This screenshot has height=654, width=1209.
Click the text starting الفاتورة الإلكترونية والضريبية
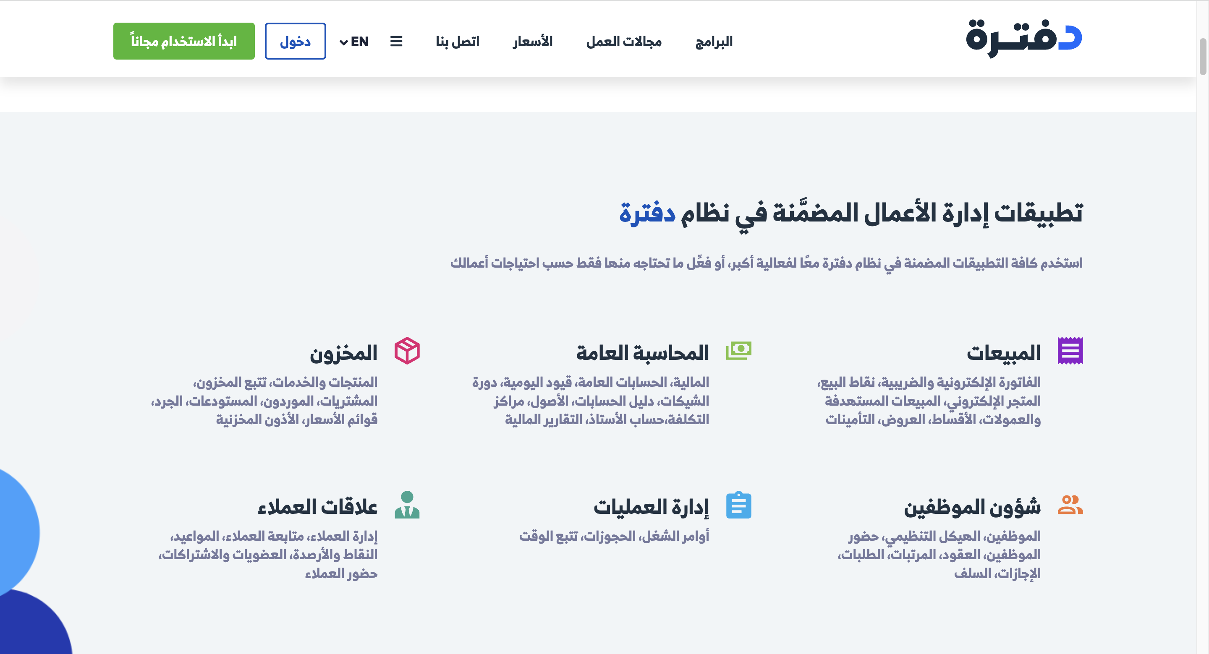pos(929,401)
